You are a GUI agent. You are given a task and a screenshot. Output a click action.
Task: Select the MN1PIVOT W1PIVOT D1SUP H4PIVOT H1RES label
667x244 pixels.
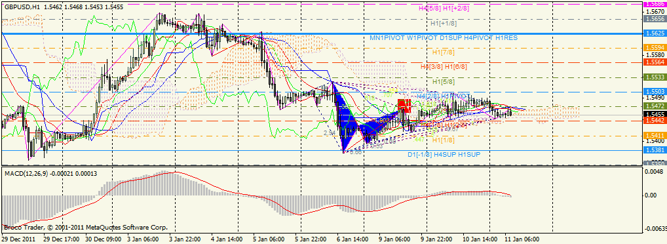pos(444,38)
